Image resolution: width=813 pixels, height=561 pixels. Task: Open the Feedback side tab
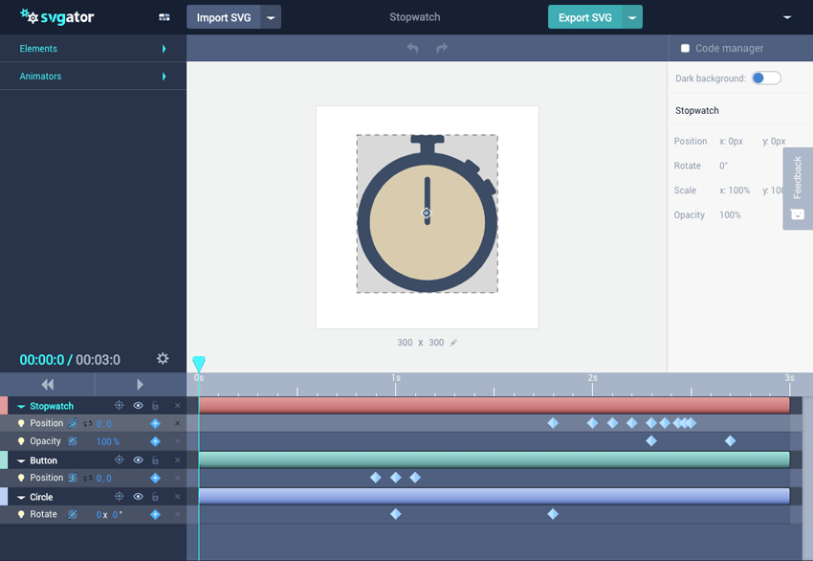point(797,188)
